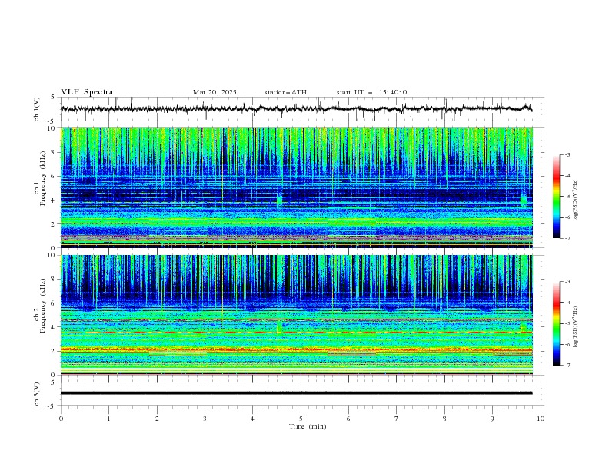Click the "-7" label on ch.2 colorbar
This screenshot has width=609, height=470.
tap(567, 365)
